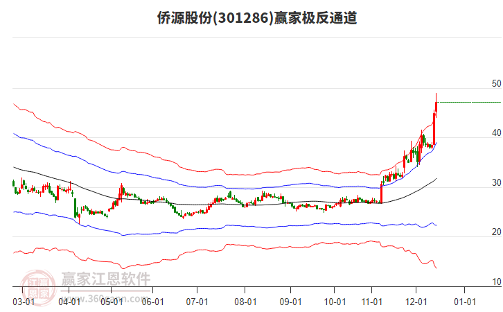
Task: Click the 10-01 date label
Action: (x=335, y=302)
